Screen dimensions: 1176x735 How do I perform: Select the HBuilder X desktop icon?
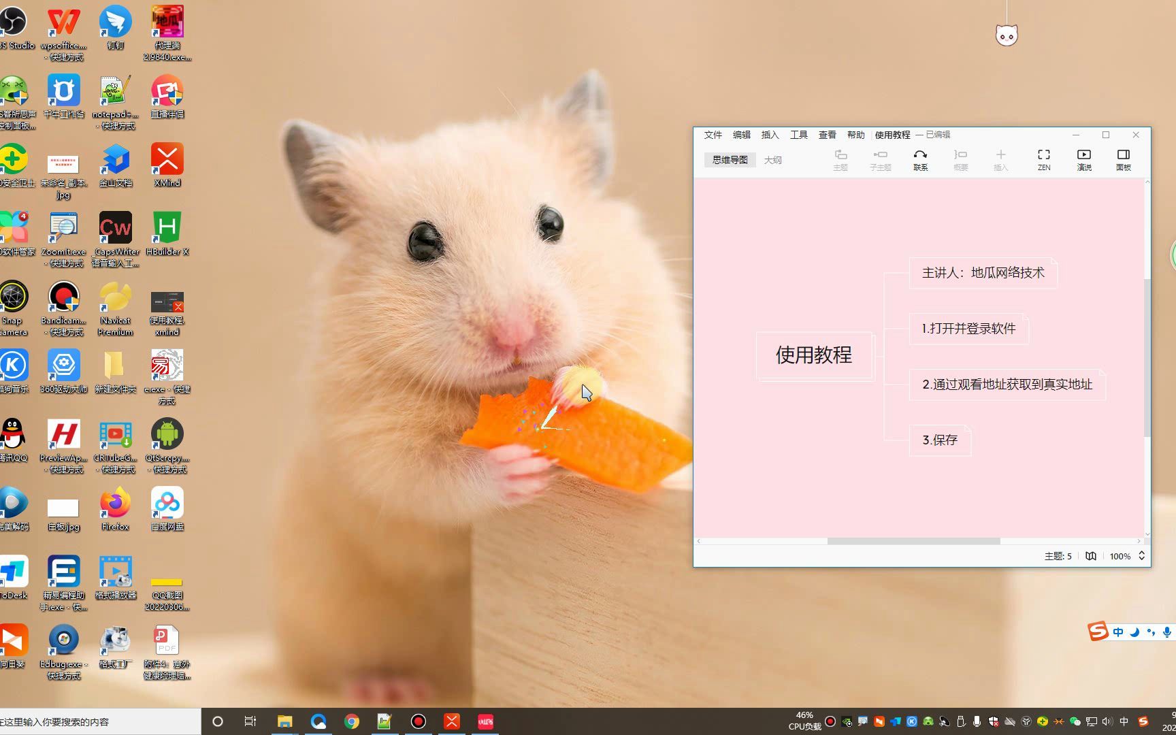point(167,234)
